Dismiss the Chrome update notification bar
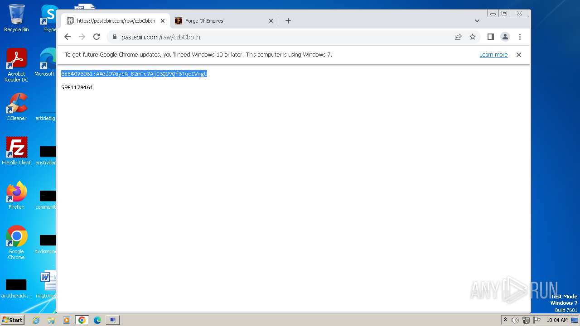The image size is (580, 326). (519, 55)
